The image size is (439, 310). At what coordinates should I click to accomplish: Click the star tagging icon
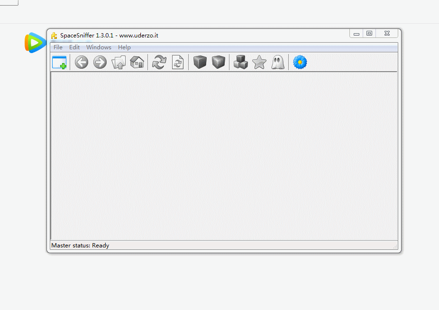[259, 62]
